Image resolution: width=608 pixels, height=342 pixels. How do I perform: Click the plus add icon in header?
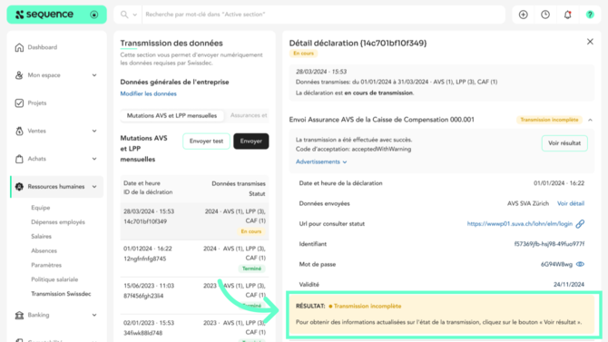[523, 15]
